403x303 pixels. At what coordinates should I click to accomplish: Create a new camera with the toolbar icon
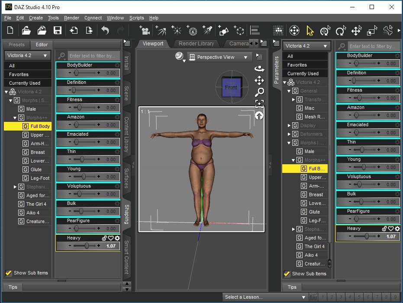[145, 30]
